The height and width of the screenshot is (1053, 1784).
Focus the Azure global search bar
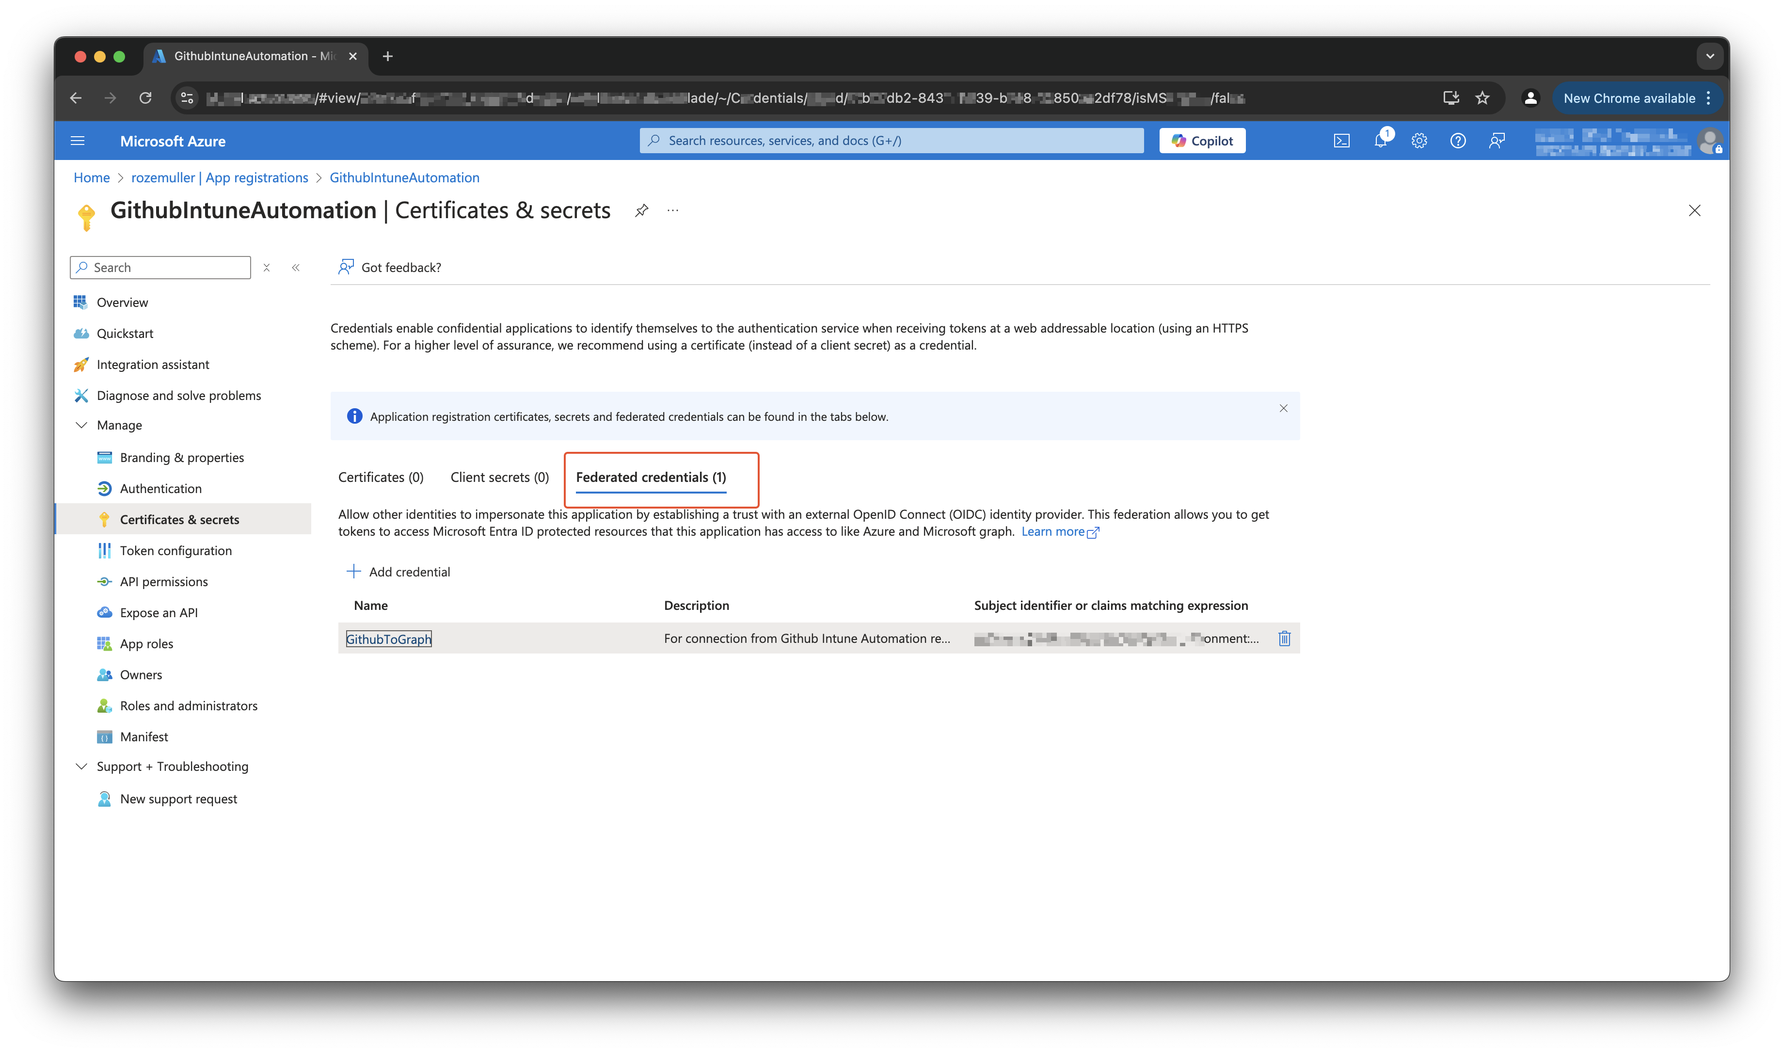(x=891, y=141)
